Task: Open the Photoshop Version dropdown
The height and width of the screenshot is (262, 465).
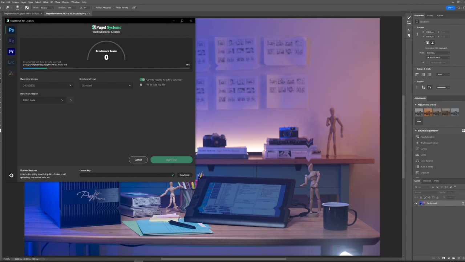Action: point(46,86)
